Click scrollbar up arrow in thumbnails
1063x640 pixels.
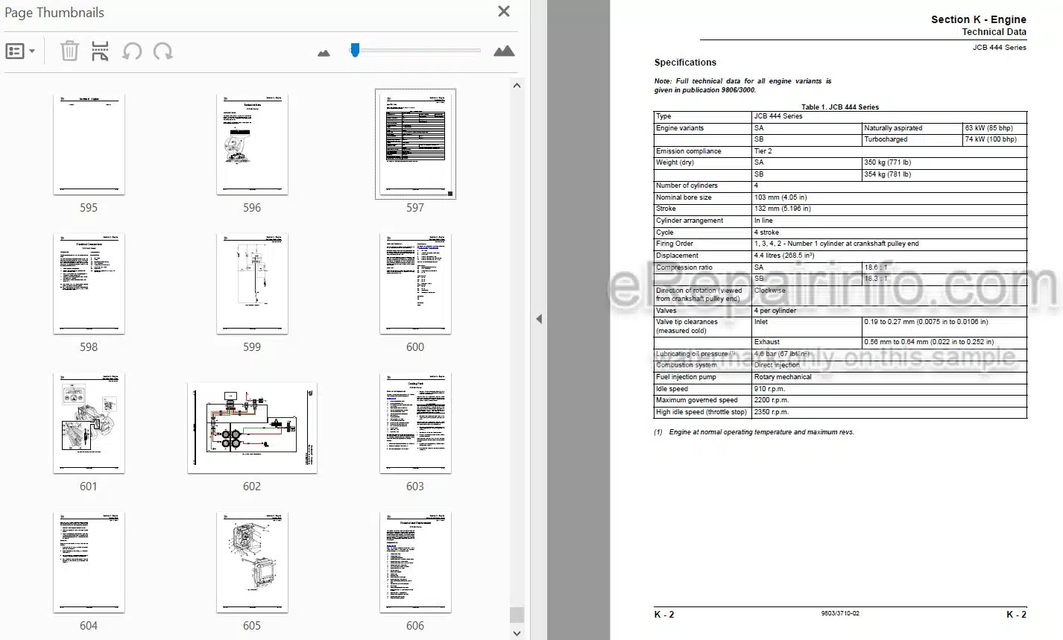[x=517, y=86]
